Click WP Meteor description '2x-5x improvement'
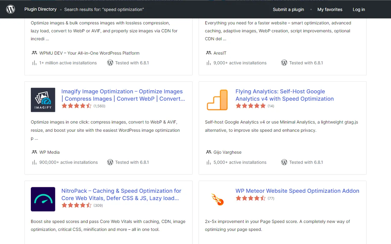 [277, 225]
